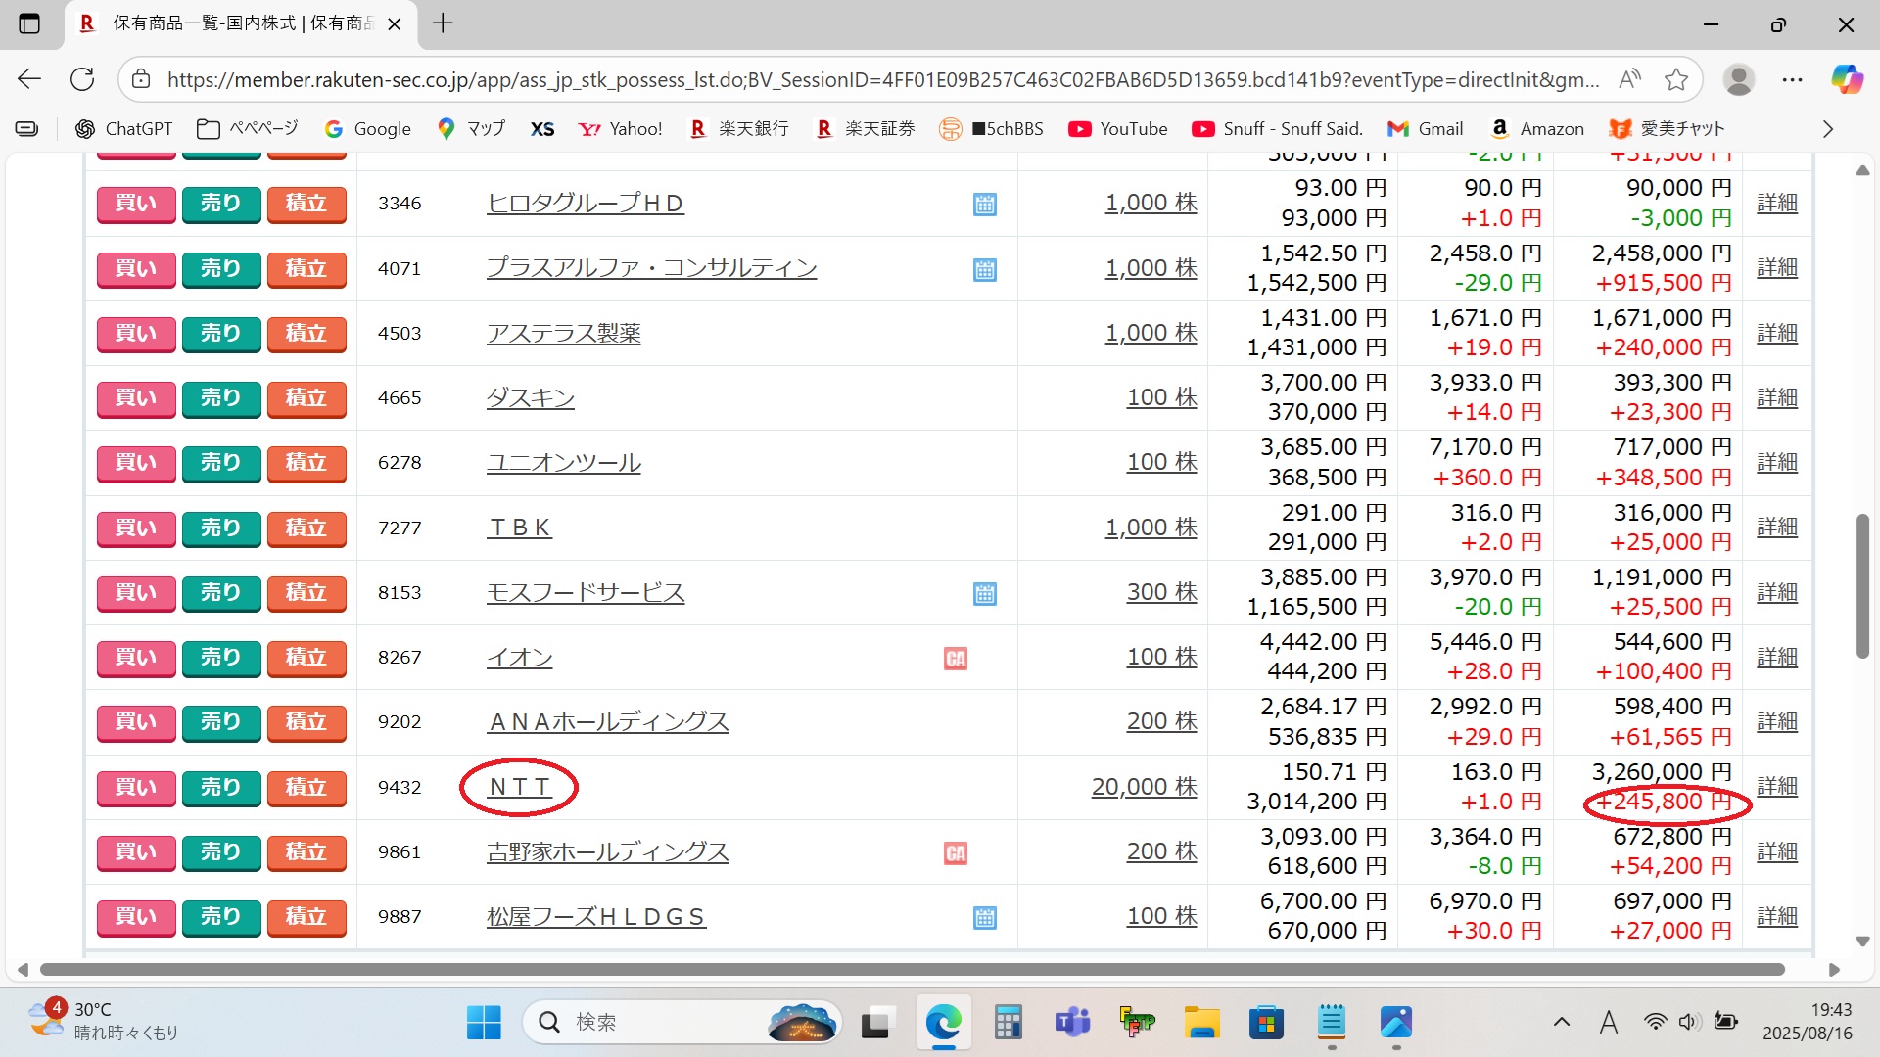Screen dimensions: 1880x1057
Task: Click the horizontal scrollbar thumb
Action: pos(912,970)
